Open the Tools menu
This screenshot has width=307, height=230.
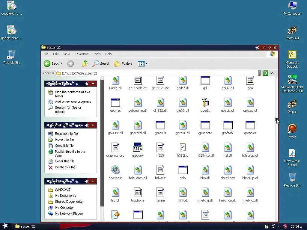[97, 54]
